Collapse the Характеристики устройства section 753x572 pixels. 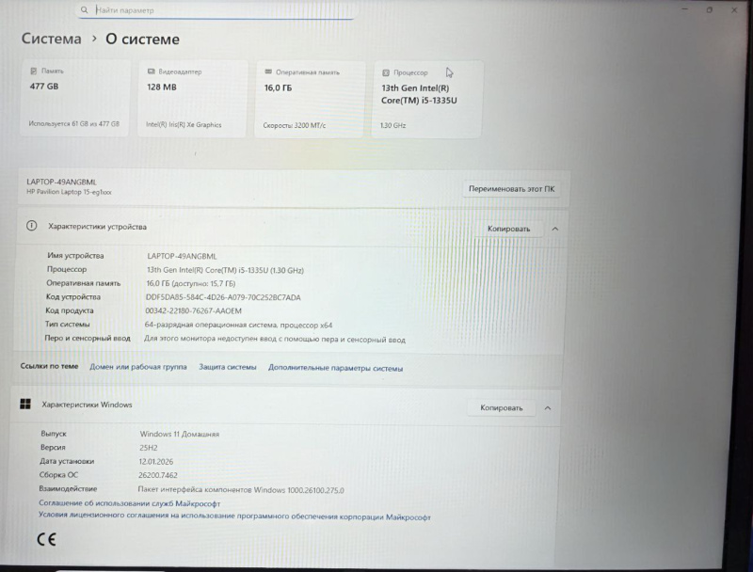pyautogui.click(x=553, y=227)
